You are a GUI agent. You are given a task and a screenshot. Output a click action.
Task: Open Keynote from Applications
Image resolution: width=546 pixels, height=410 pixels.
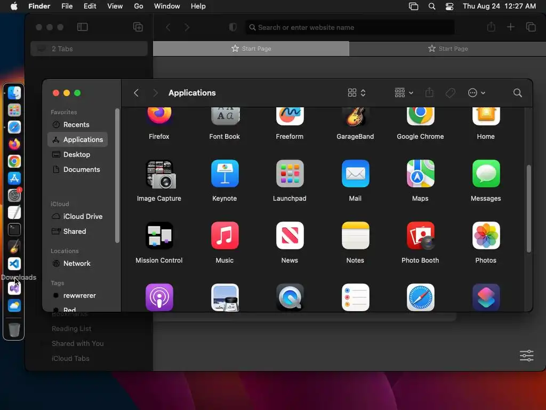(225, 174)
